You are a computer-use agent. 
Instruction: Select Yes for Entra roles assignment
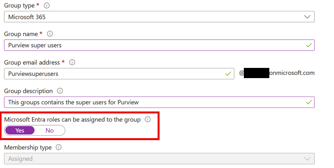[20, 130]
